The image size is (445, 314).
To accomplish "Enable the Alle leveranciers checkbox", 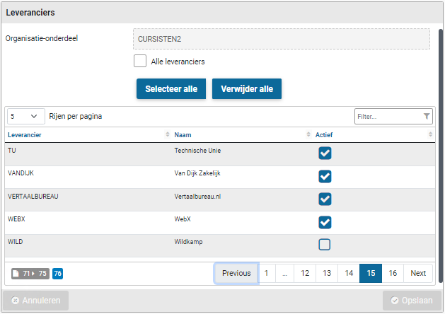I will pyautogui.click(x=140, y=62).
